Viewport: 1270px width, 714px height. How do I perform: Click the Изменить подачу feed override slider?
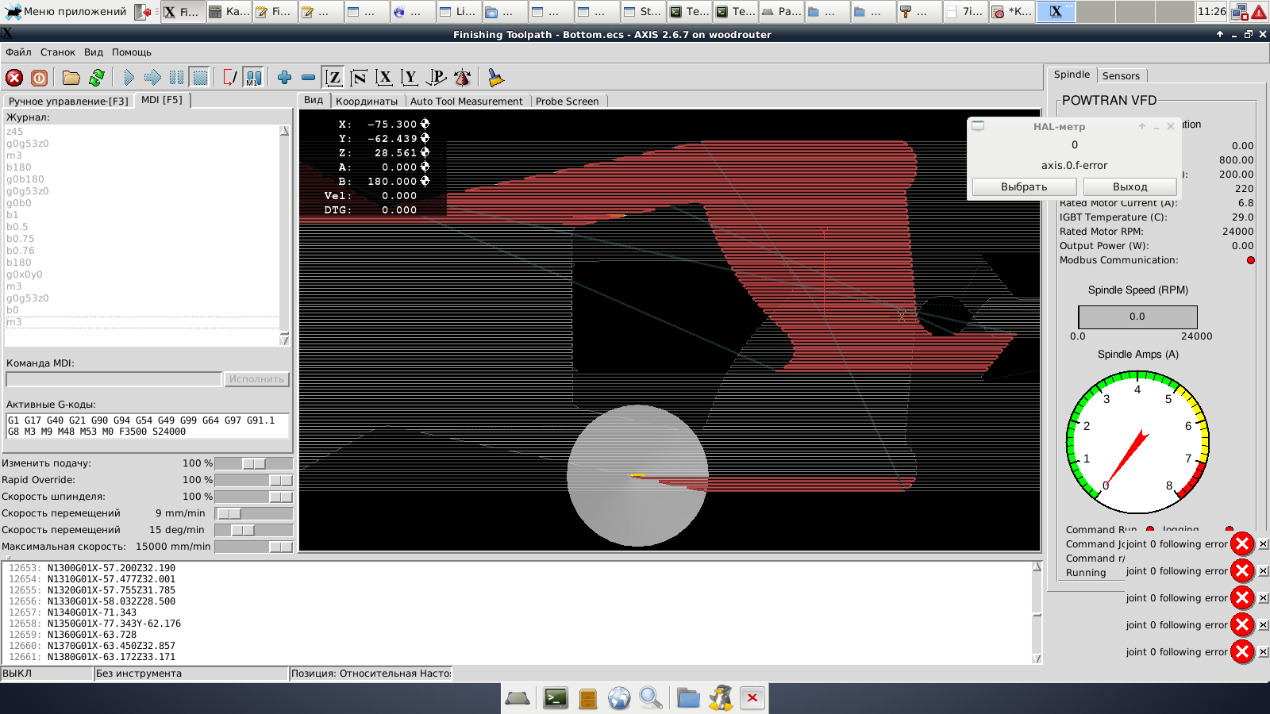point(254,463)
